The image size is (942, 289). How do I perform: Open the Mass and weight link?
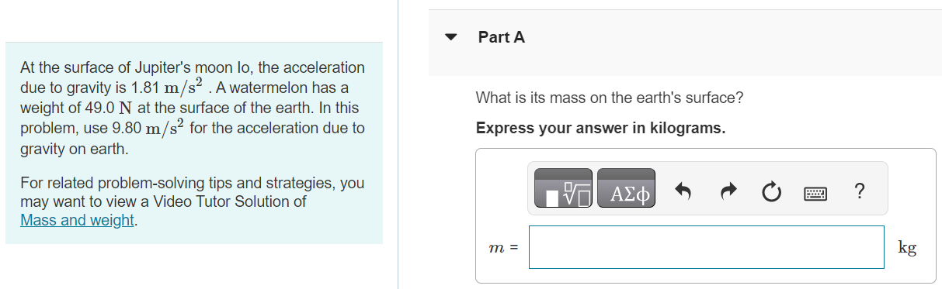click(x=78, y=220)
